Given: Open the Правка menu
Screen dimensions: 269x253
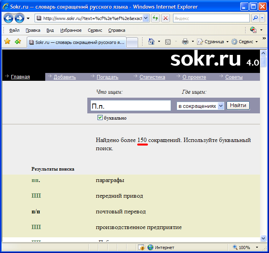Looking at the screenshot, I should [x=33, y=30].
